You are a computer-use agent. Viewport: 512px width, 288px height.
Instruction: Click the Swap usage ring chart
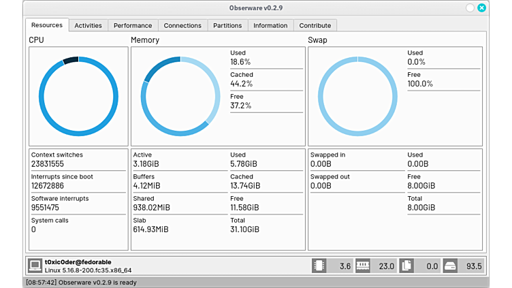(x=357, y=96)
